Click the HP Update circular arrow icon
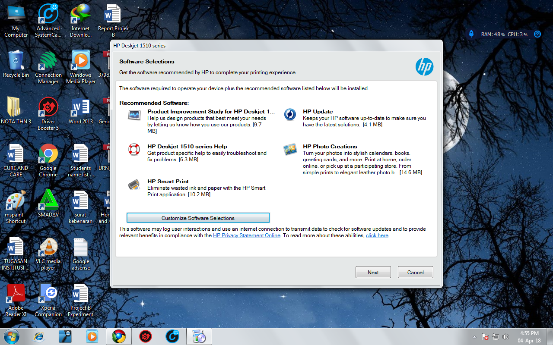The width and height of the screenshot is (553, 345). pyautogui.click(x=290, y=115)
